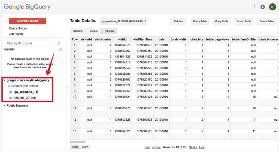Screen dimensions: 279x152
Task: Open Job History
Action: coord(16,34)
